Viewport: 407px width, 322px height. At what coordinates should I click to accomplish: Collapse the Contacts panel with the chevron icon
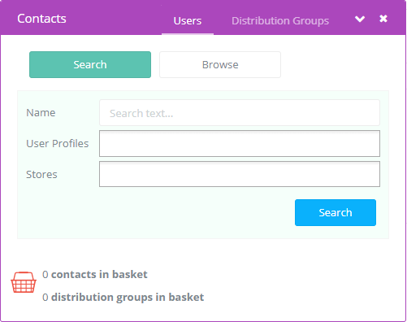point(360,19)
